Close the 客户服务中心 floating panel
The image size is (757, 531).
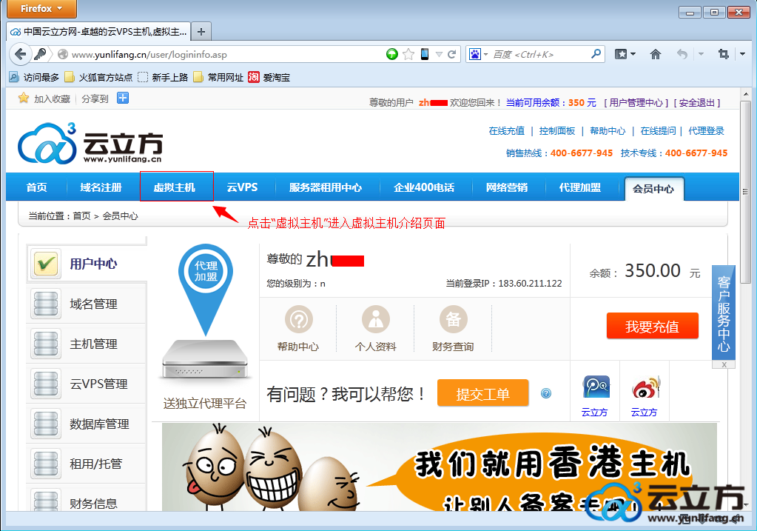pyautogui.click(x=724, y=364)
